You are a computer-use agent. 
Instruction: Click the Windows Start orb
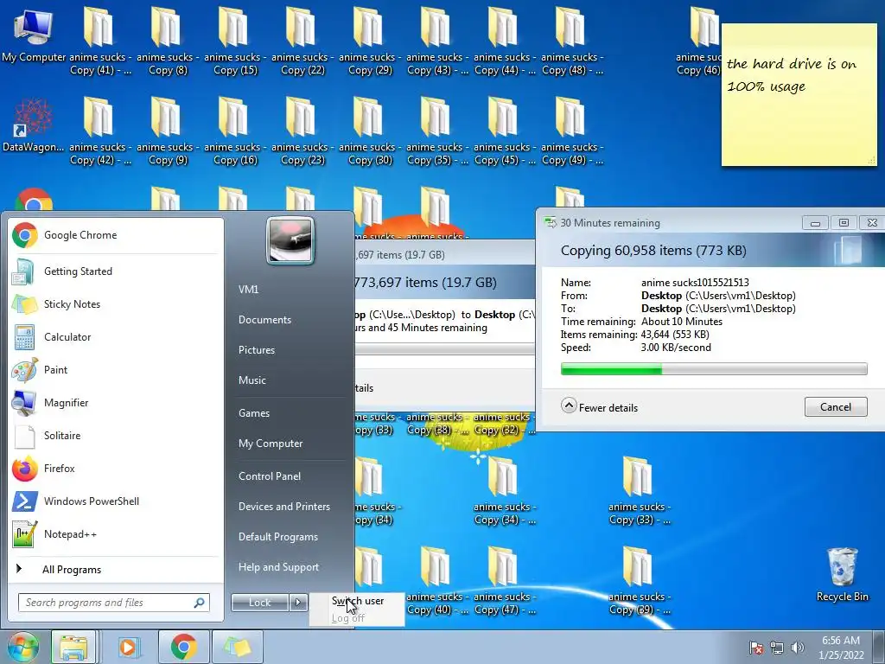click(22, 647)
